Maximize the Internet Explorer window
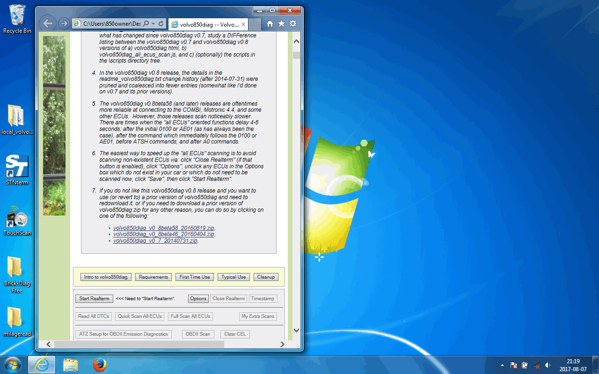Screen dimensions: 599x374 click(x=272, y=10)
